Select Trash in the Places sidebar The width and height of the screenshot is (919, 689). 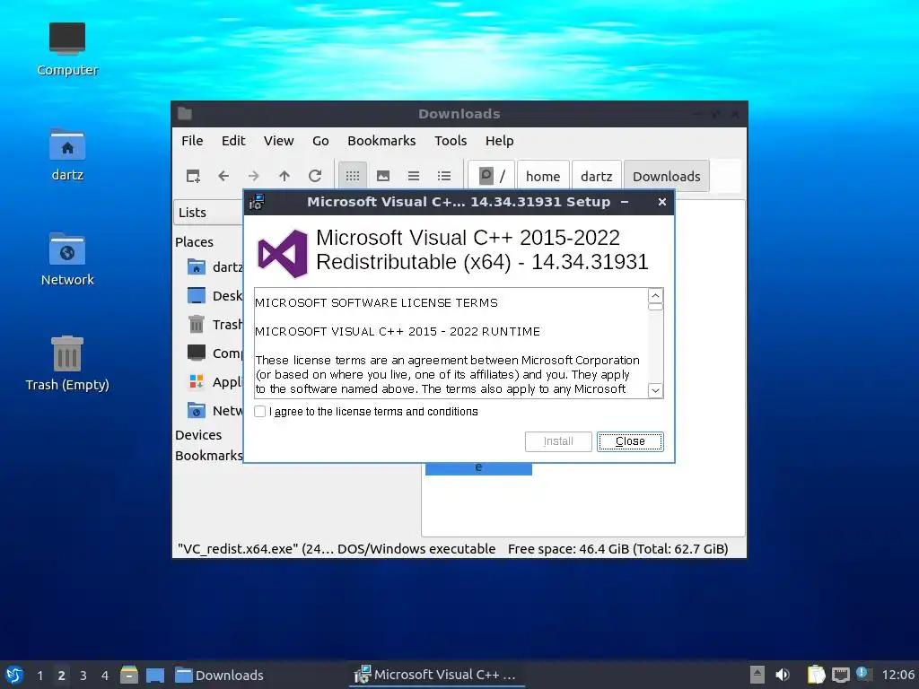(214, 325)
